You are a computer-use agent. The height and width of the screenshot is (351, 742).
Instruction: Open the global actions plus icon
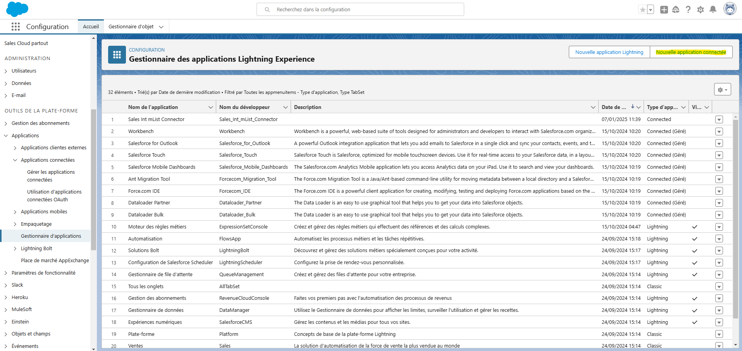tap(664, 10)
